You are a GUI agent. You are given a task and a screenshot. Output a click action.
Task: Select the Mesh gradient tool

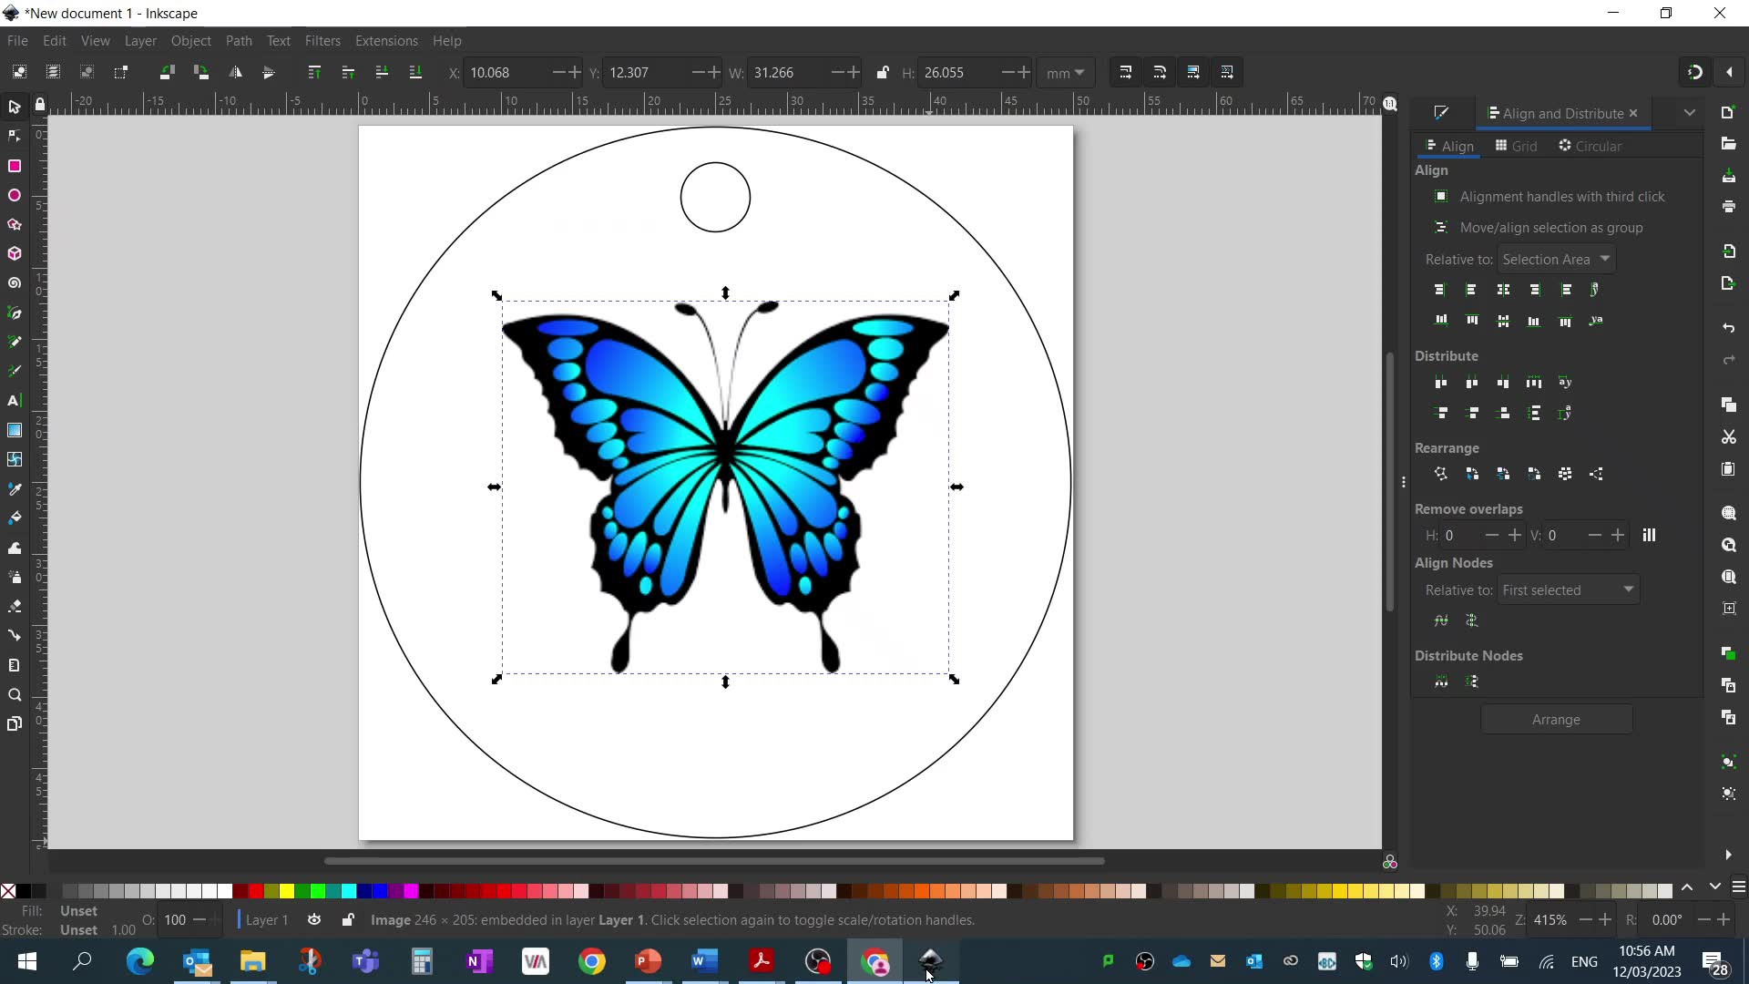[14, 459]
